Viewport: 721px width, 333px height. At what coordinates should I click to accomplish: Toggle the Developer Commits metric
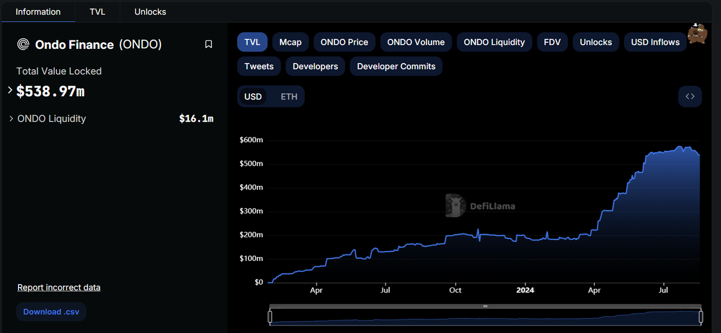click(x=396, y=66)
